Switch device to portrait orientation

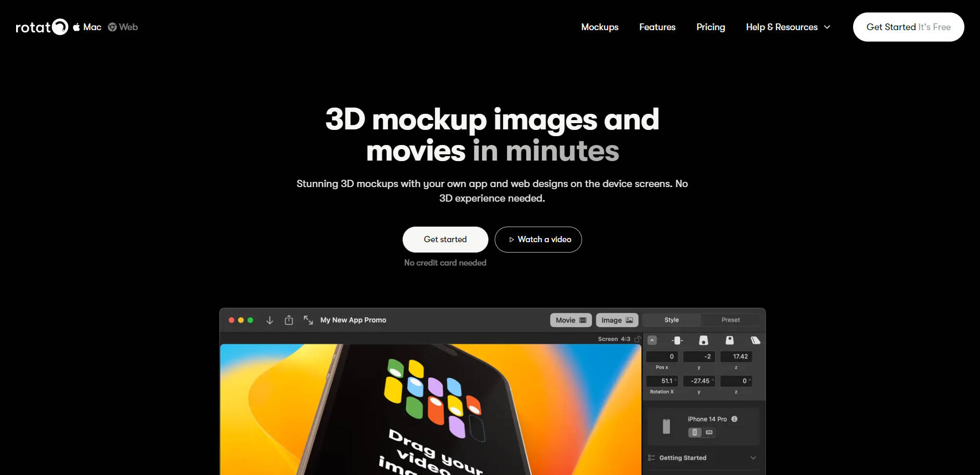point(694,432)
